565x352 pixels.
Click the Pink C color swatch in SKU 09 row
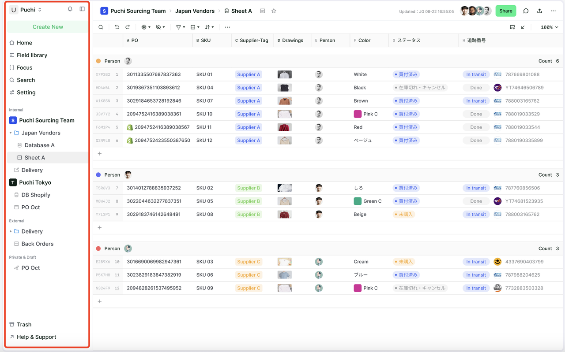pos(358,288)
